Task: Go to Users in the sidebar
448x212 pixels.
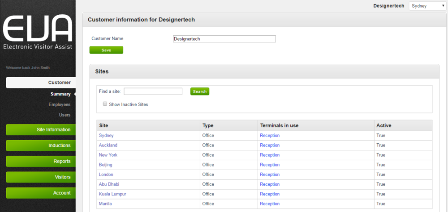Action: pos(65,115)
